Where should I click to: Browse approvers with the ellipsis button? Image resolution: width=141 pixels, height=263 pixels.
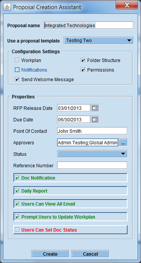point(123,143)
